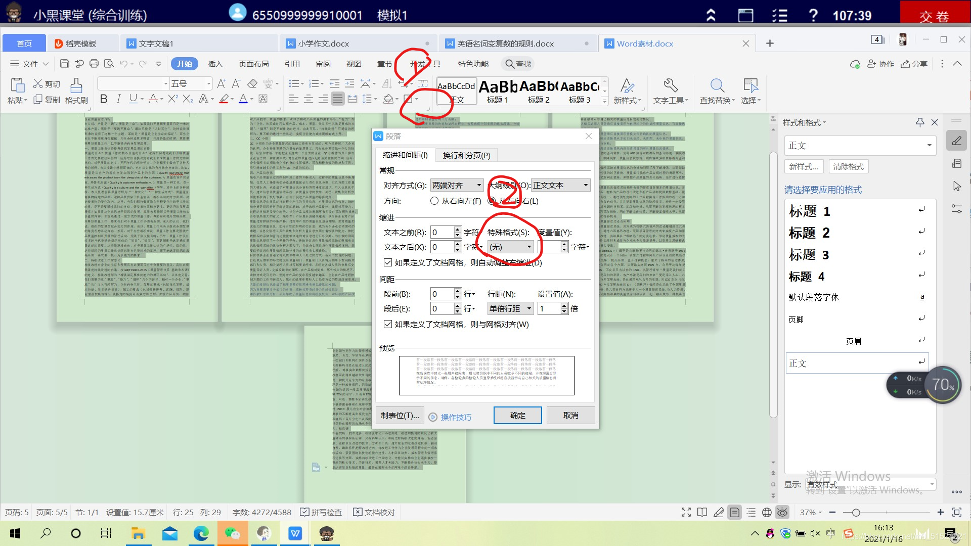Image resolution: width=971 pixels, height=546 pixels.
Task: Increase indent in ribbon
Action: 349,84
